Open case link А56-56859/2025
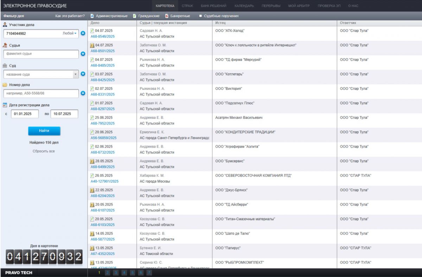 [x=104, y=138]
